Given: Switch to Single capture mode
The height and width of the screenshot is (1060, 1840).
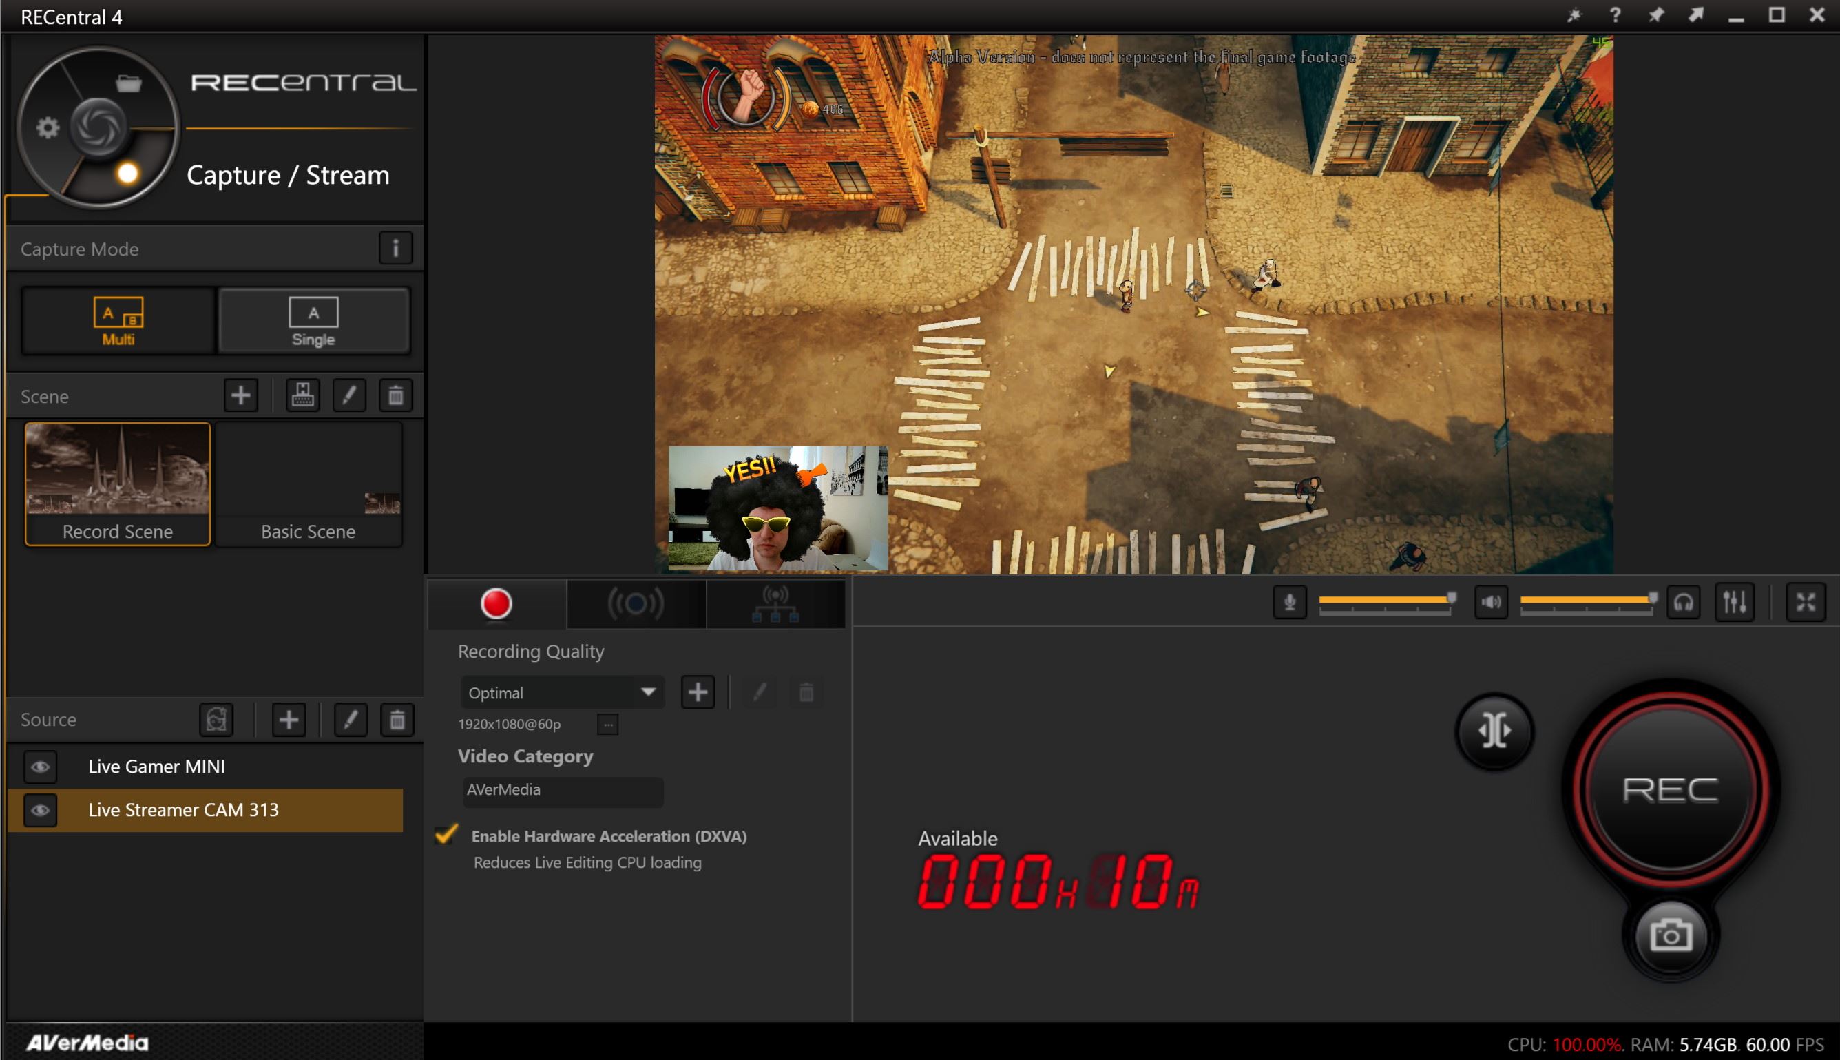Looking at the screenshot, I should point(314,320).
